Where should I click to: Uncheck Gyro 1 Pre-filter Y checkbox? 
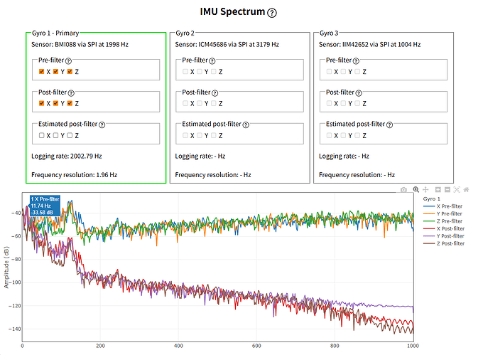pos(56,72)
